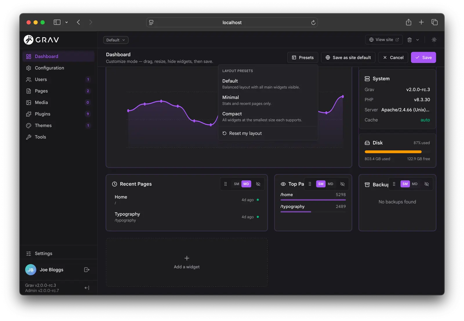The width and height of the screenshot is (464, 321).
Task: Click the System server icon
Action: pos(367,79)
